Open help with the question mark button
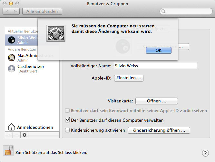Screen dimensions: 215x162 tap(205, 153)
